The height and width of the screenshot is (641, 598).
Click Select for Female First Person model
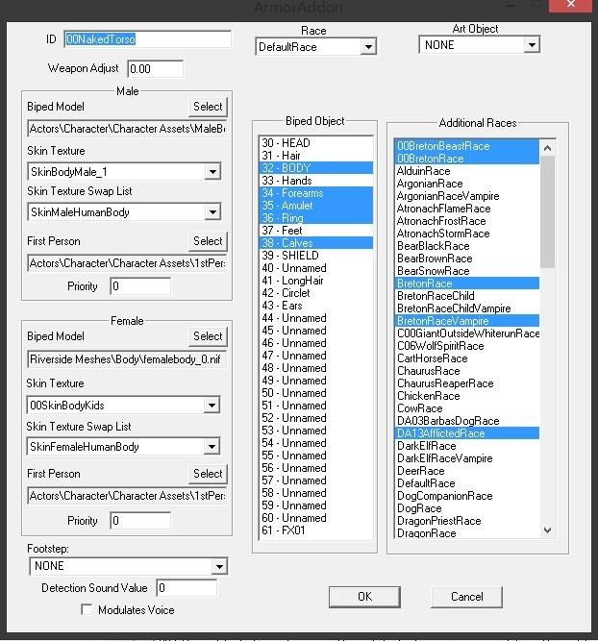click(x=208, y=474)
